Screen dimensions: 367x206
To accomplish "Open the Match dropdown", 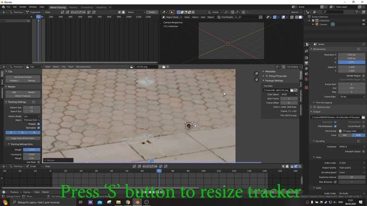I will 32,120.
